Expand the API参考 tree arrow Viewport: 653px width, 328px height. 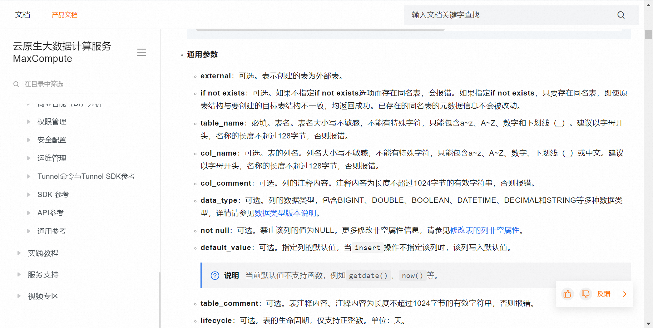[x=29, y=213]
